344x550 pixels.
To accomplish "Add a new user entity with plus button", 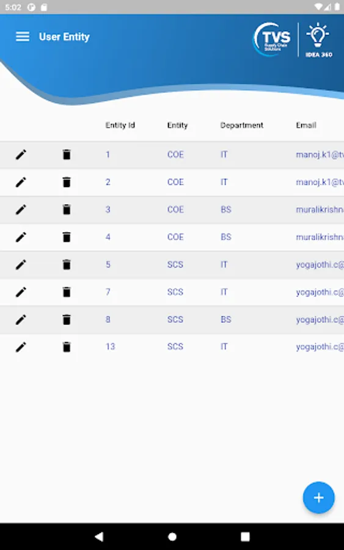I will 318,497.
